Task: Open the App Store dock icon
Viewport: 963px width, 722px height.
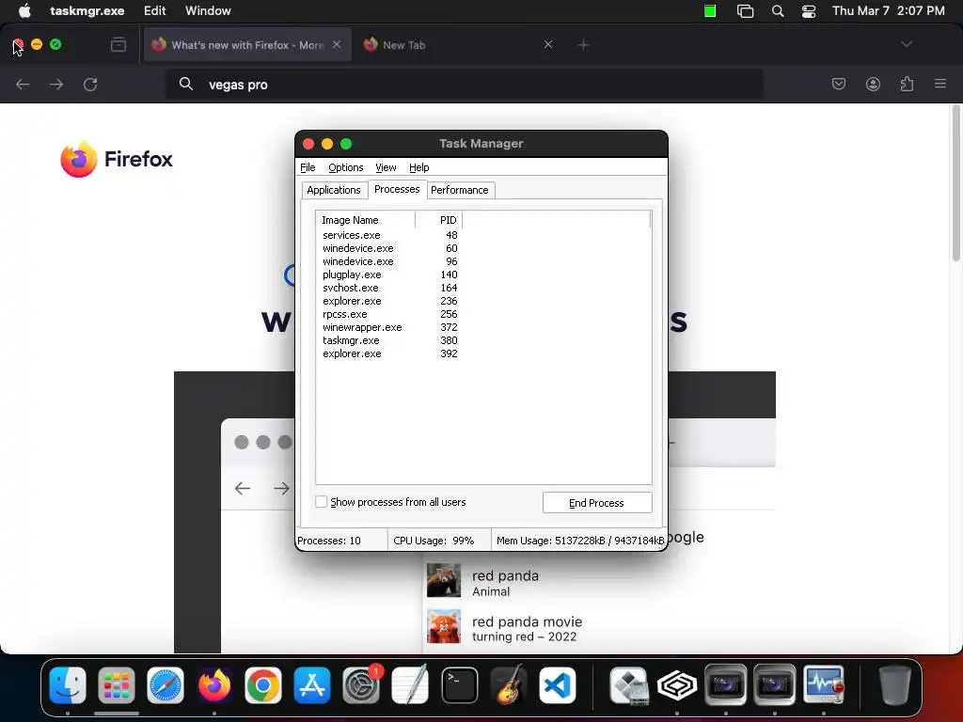Action: pyautogui.click(x=312, y=685)
